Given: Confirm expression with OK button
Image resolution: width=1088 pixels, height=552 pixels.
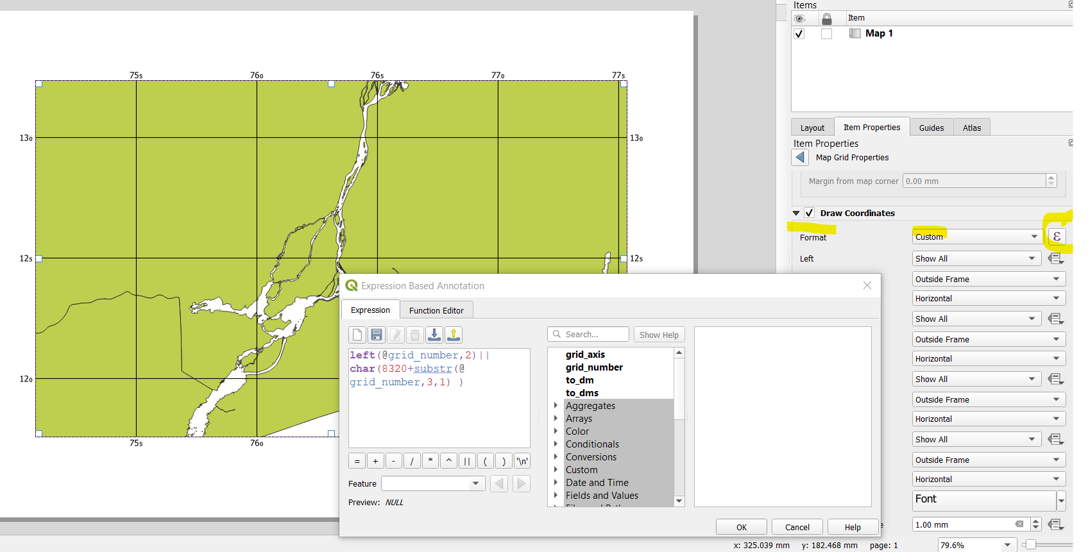Looking at the screenshot, I should pyautogui.click(x=742, y=527).
